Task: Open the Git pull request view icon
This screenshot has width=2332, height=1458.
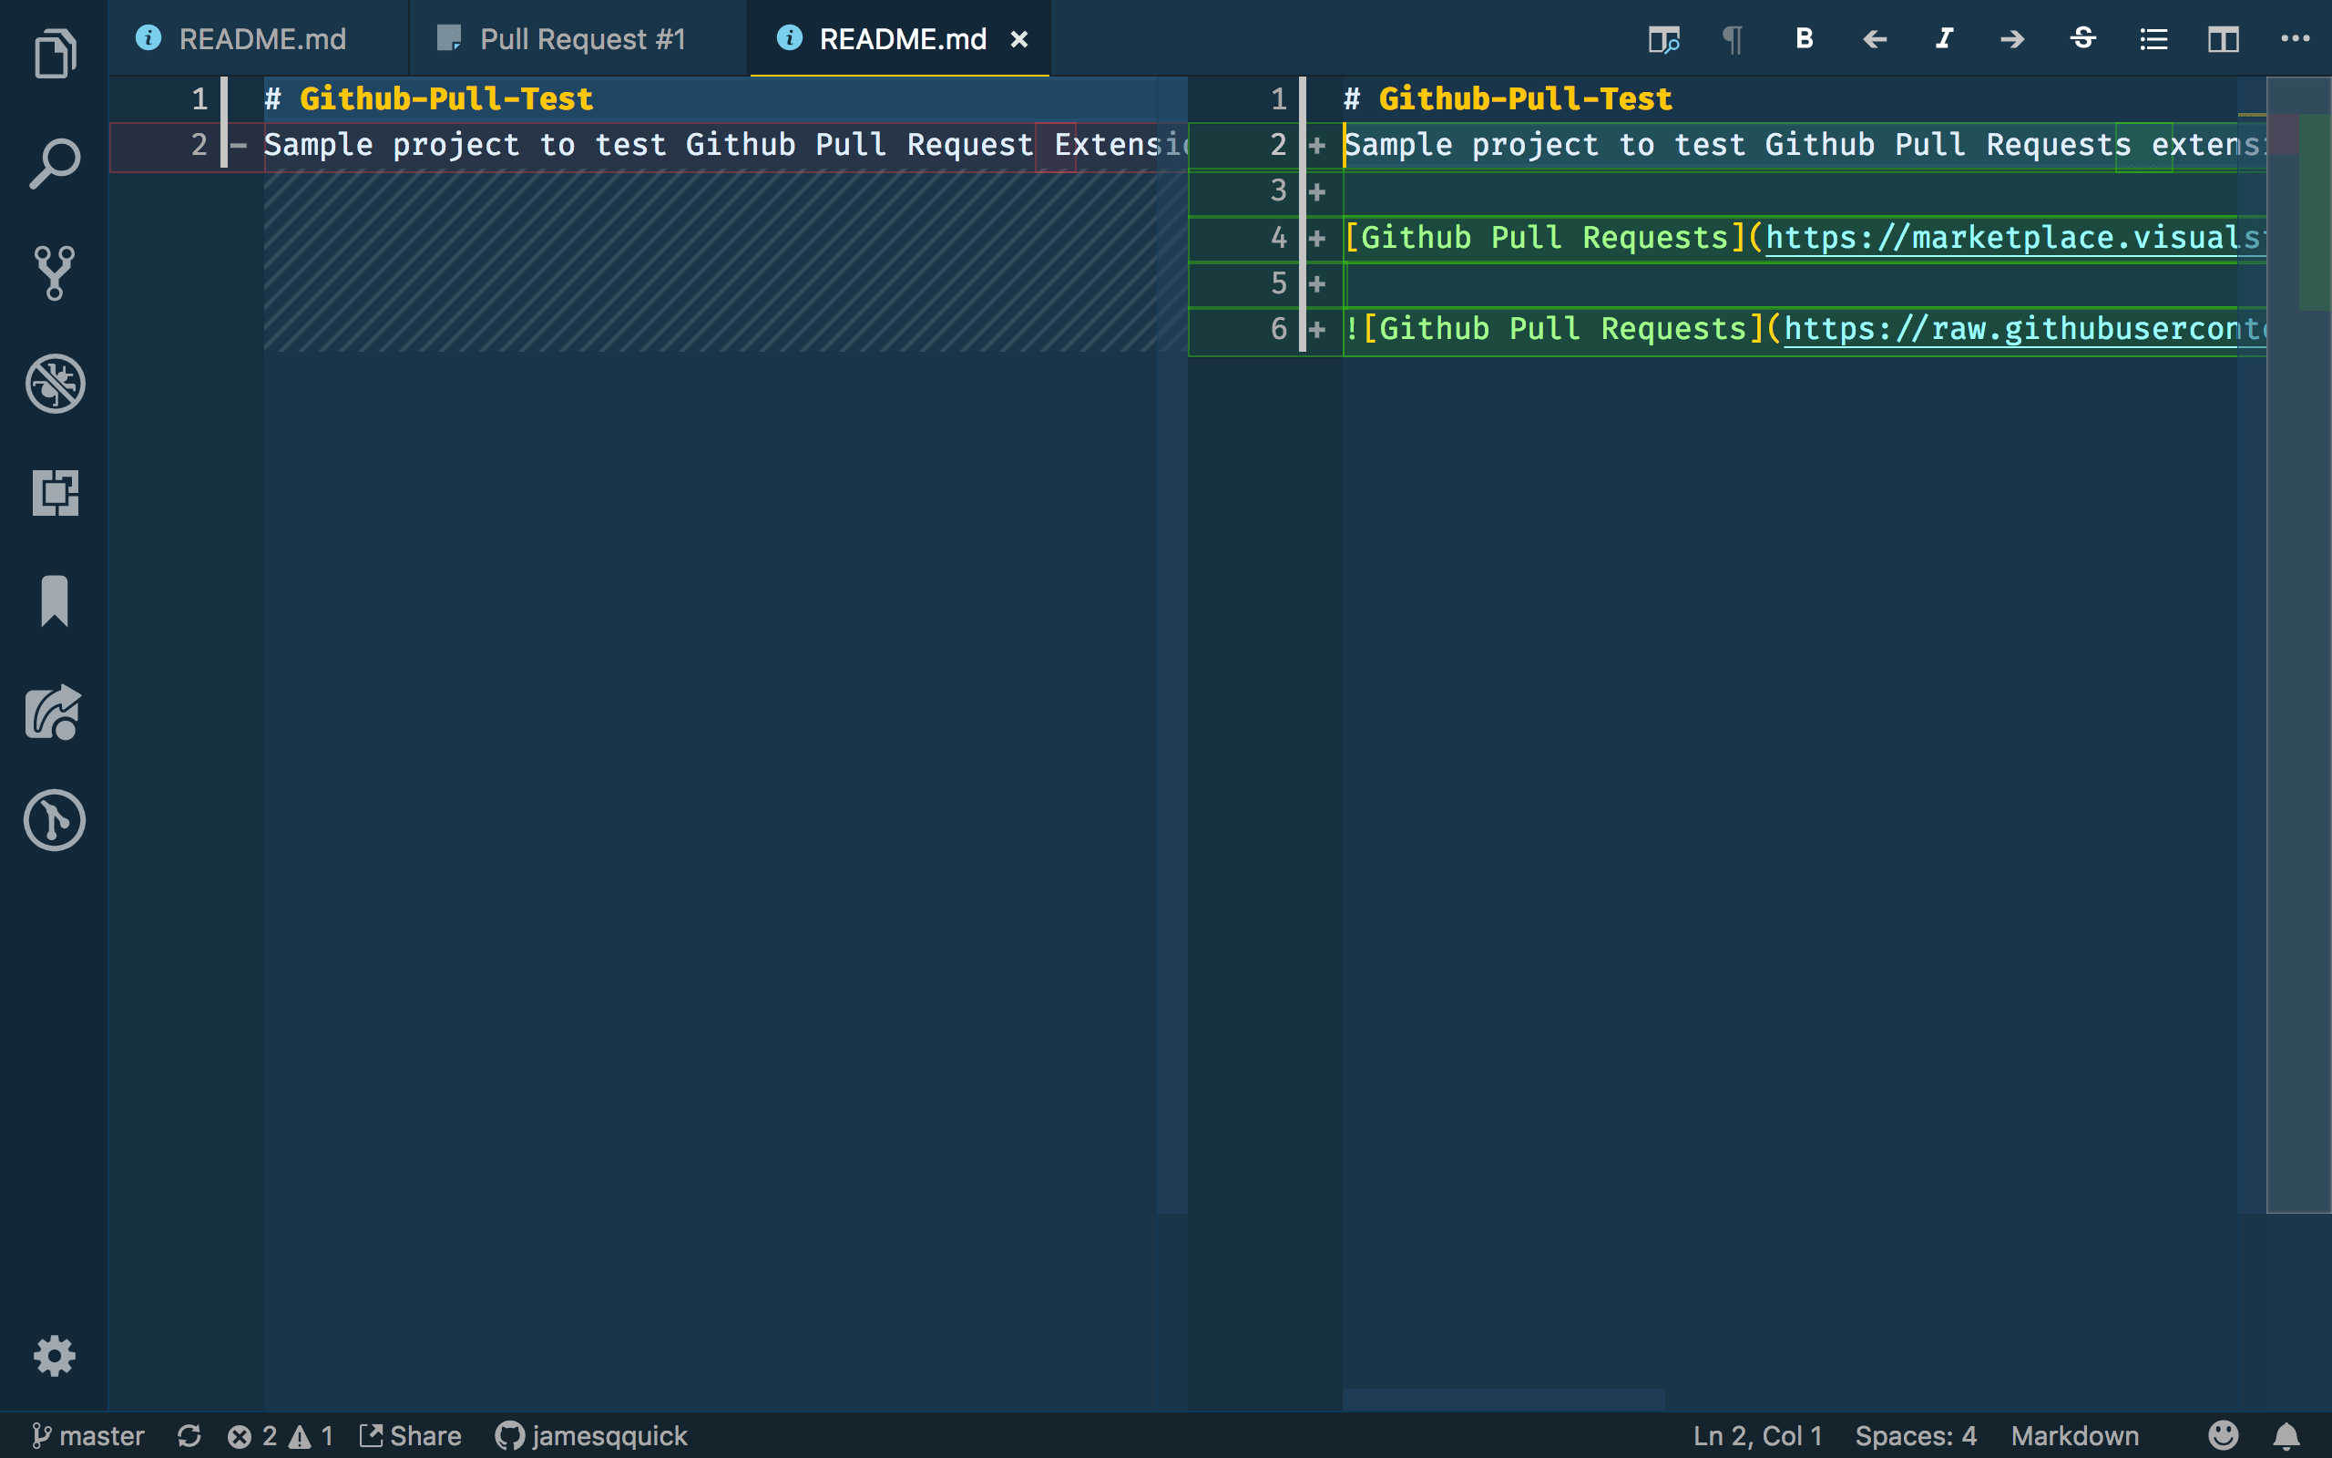Action: click(55, 821)
